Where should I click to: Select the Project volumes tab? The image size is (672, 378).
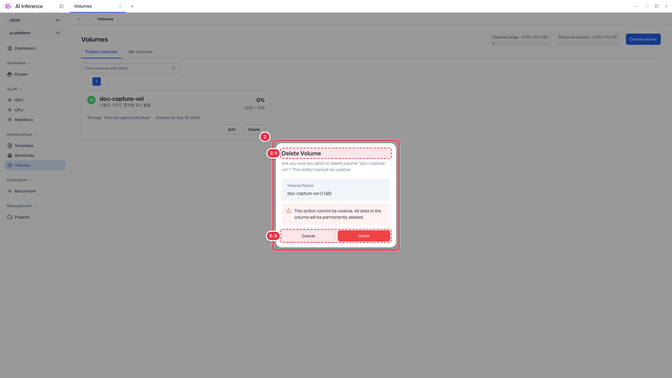(x=101, y=52)
